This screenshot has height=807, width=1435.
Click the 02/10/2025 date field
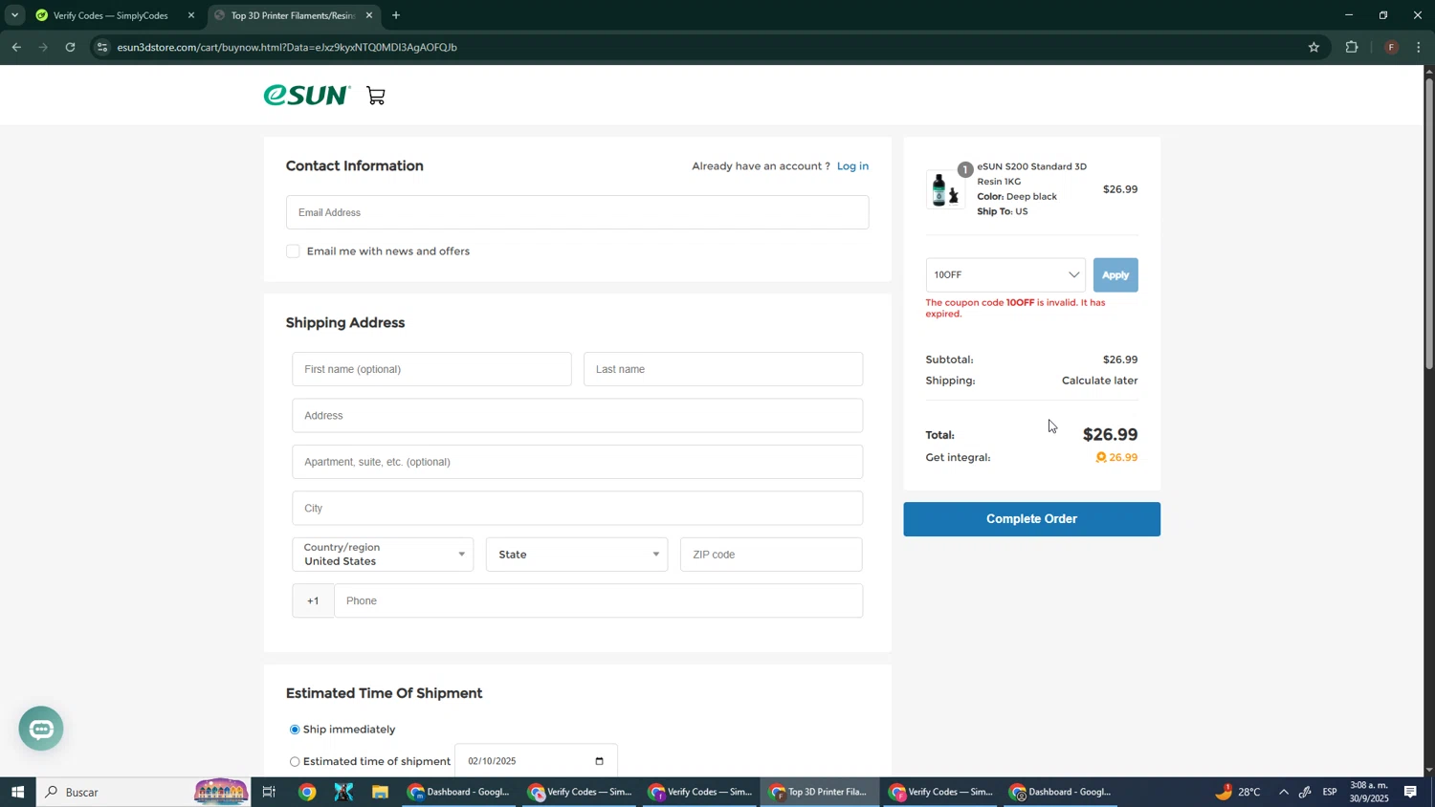[536, 761]
